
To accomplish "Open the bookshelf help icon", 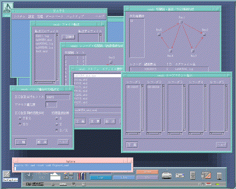I will click(x=82, y=176).
